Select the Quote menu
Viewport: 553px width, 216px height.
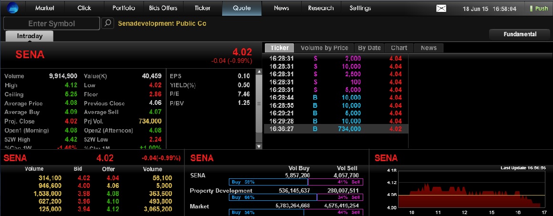[242, 8]
